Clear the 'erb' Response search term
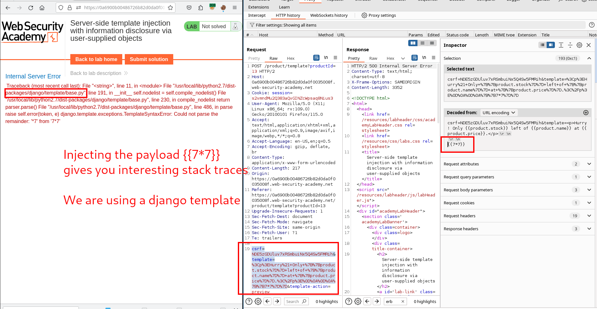 [403, 301]
